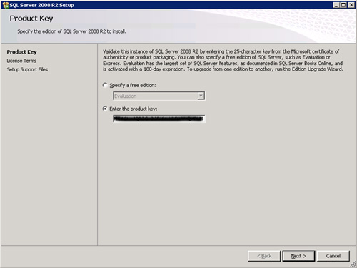357x268 pixels.
Task: Maximize the SQL Server Setup window
Action: coord(343,5)
